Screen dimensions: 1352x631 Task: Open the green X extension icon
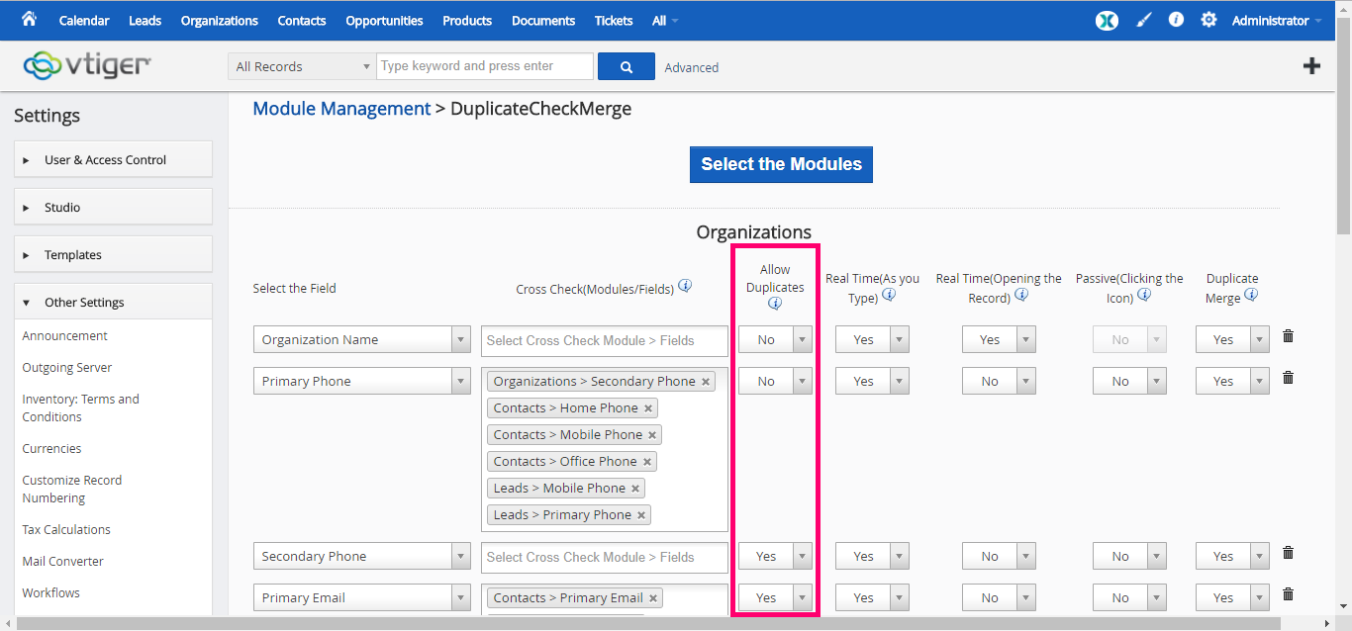pyautogui.click(x=1107, y=20)
